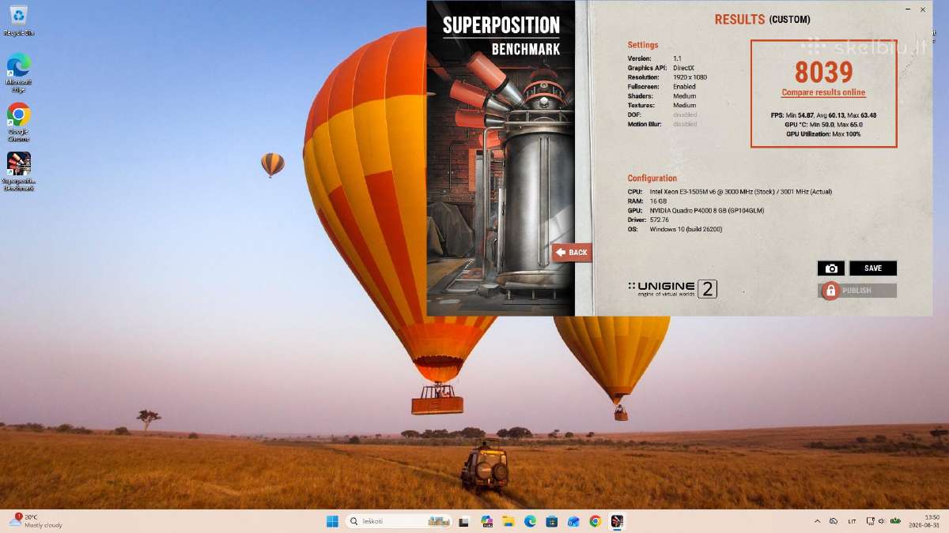The height and width of the screenshot is (533, 949).
Task: Click OS text Windows 10 build 26200
Action: click(686, 230)
